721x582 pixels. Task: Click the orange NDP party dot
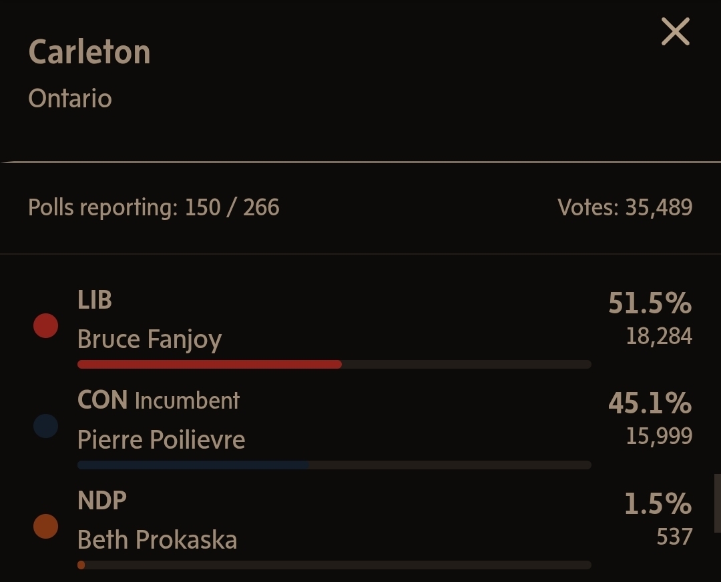click(46, 527)
